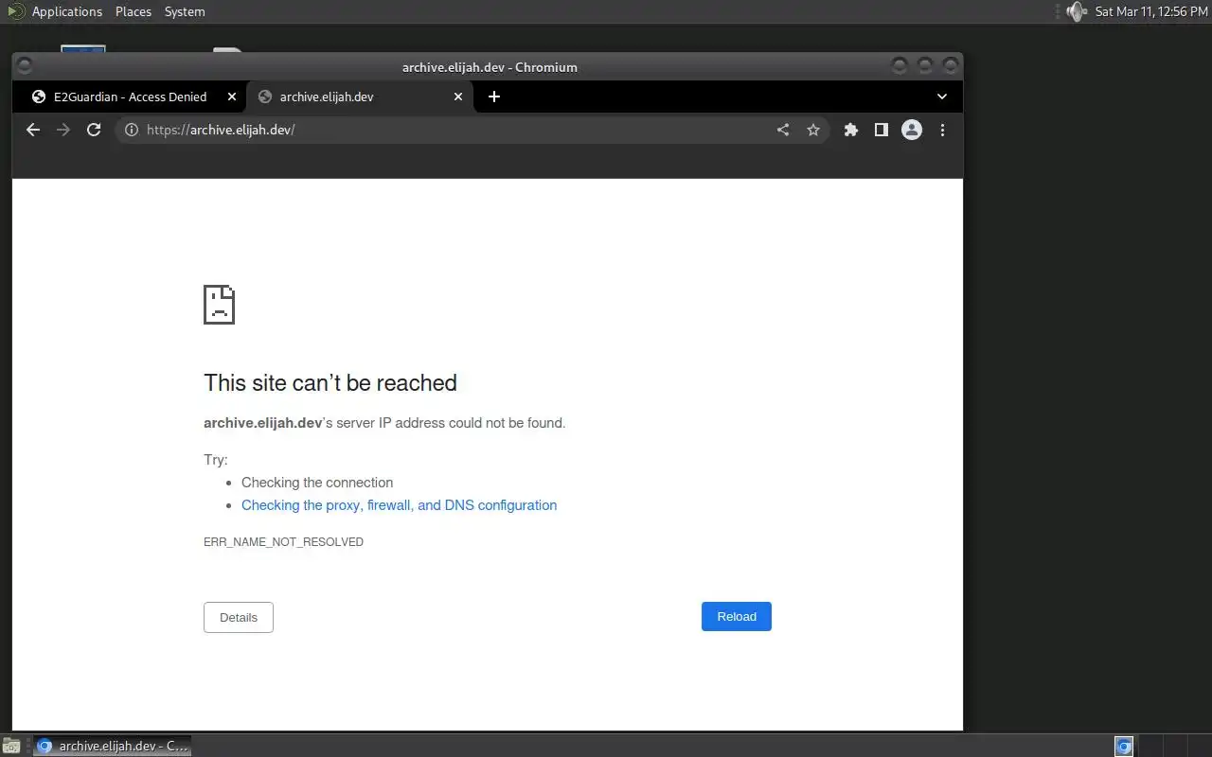The width and height of the screenshot is (1212, 757).
Task: Click the window menu button in title bar
Action: [25, 66]
